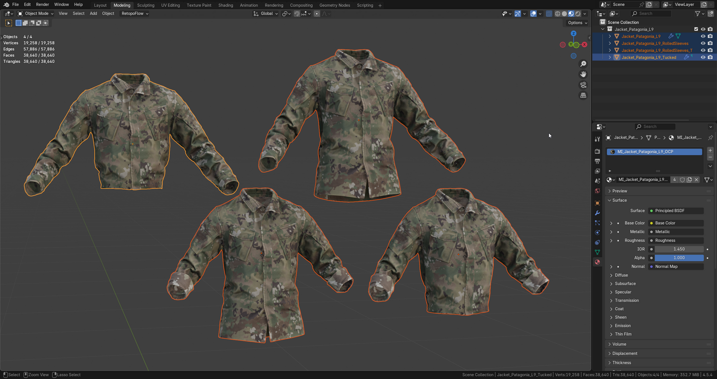The width and height of the screenshot is (717, 379).
Task: Open the Output properties printer icon
Action: click(x=597, y=161)
